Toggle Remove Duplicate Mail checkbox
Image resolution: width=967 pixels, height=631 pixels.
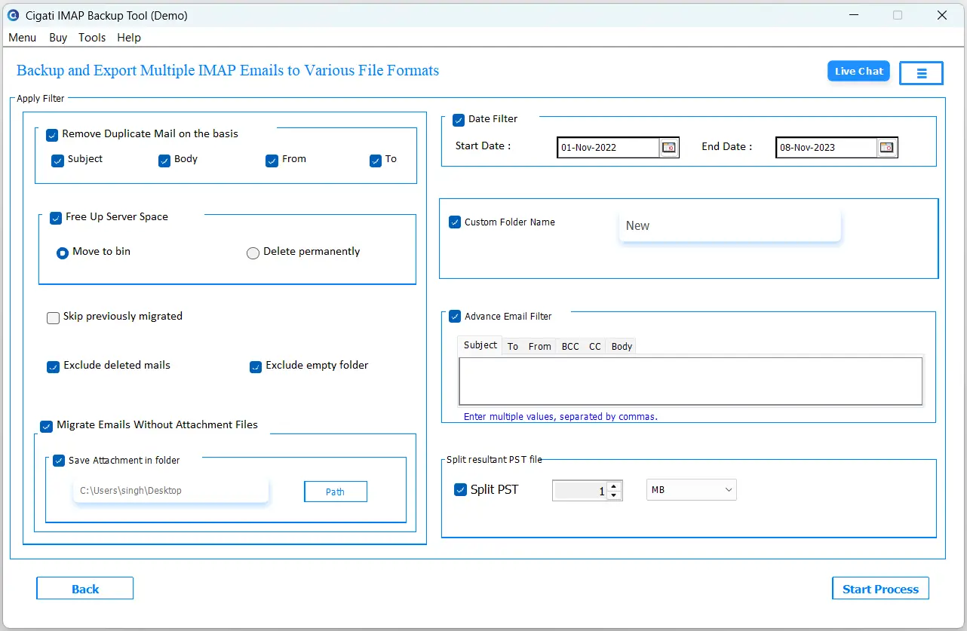point(52,135)
